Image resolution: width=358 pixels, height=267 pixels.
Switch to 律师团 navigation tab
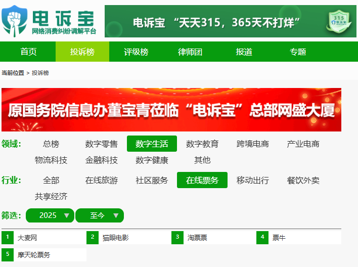[190, 52]
